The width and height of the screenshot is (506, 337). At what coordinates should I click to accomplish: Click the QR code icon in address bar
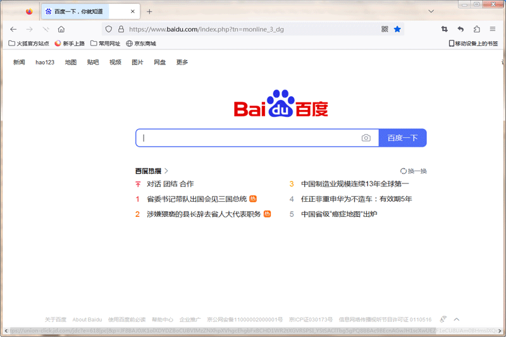(x=385, y=29)
